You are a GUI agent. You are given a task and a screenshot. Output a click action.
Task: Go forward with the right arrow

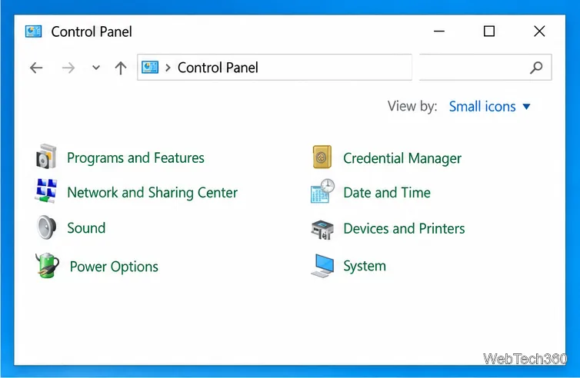68,68
